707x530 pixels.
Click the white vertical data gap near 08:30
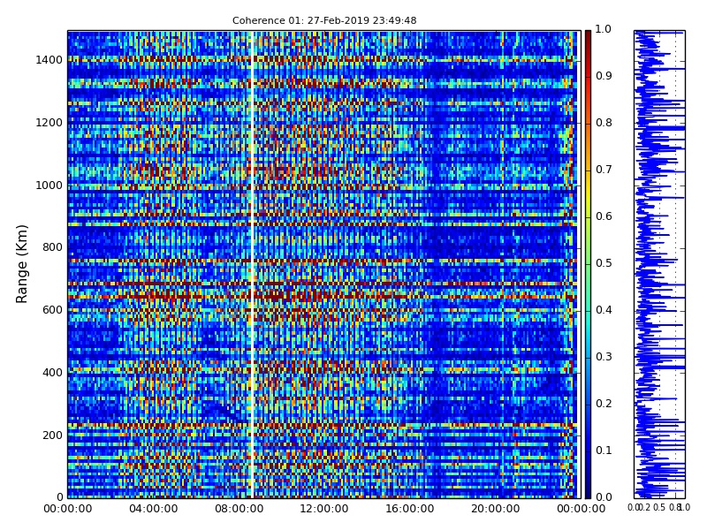coord(252,264)
